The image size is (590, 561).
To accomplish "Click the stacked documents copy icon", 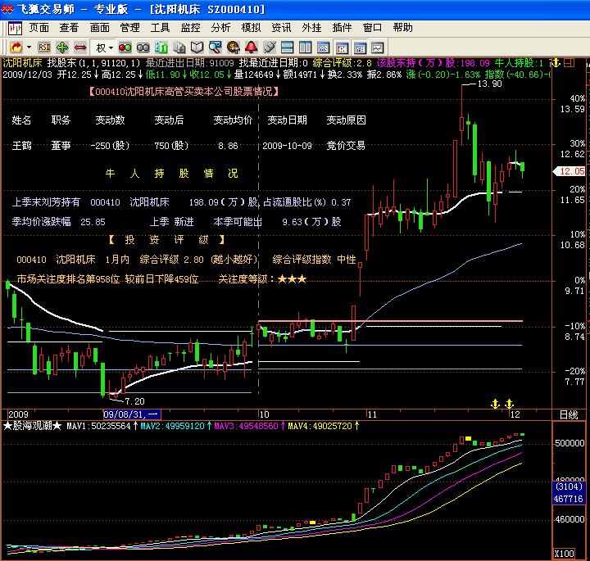I will point(179,48).
